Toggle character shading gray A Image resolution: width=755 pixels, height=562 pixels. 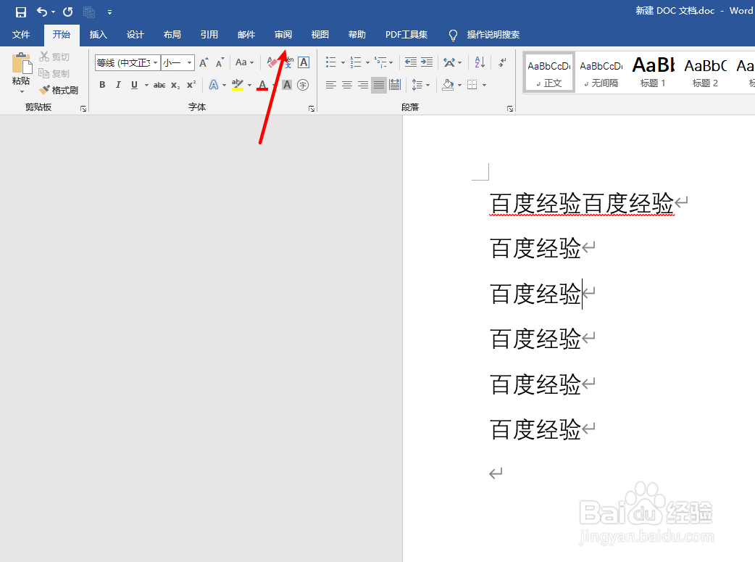287,85
